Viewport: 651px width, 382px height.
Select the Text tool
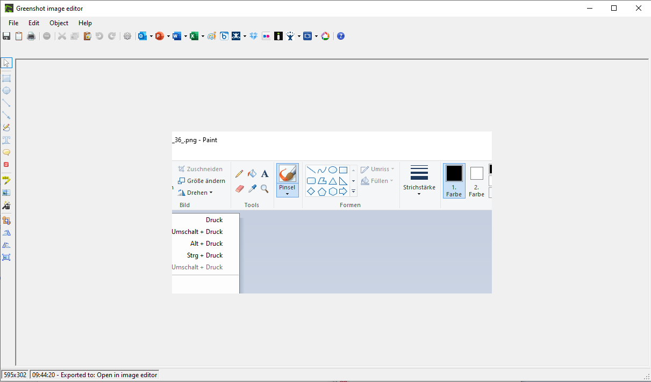[x=6, y=139]
